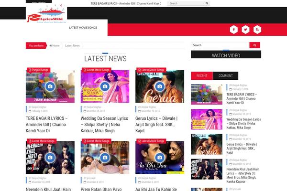Open Prem Ratan Dhan Payo article title
This screenshot has height=191, width=287.
101,189
